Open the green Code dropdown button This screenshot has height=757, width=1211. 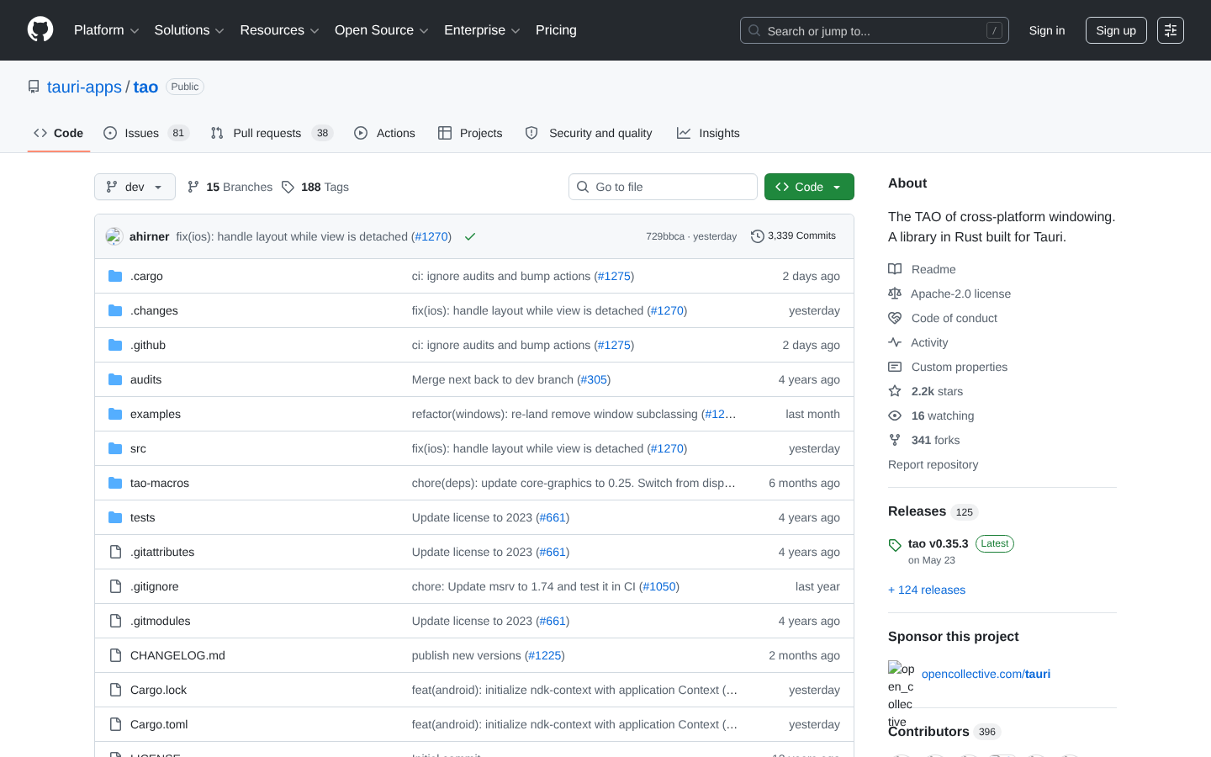coord(809,187)
